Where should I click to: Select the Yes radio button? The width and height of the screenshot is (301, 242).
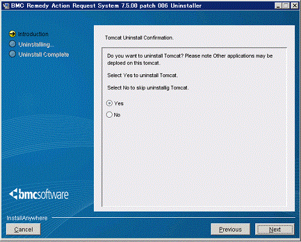pyautogui.click(x=109, y=103)
